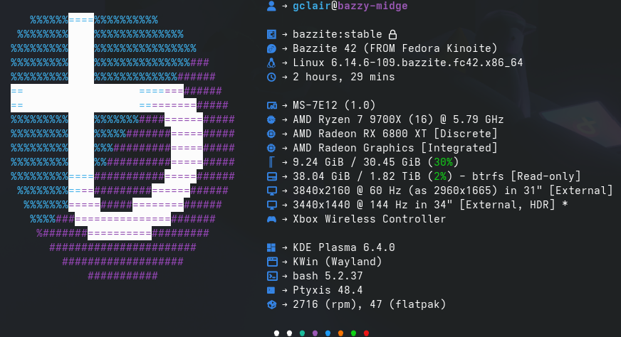Click the Ptyxis 48.4 text
The width and height of the screenshot is (621, 337).
tap(328, 290)
